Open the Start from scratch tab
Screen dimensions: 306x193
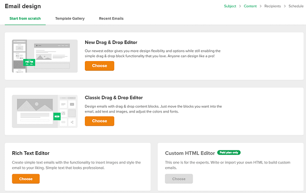[x=25, y=18]
